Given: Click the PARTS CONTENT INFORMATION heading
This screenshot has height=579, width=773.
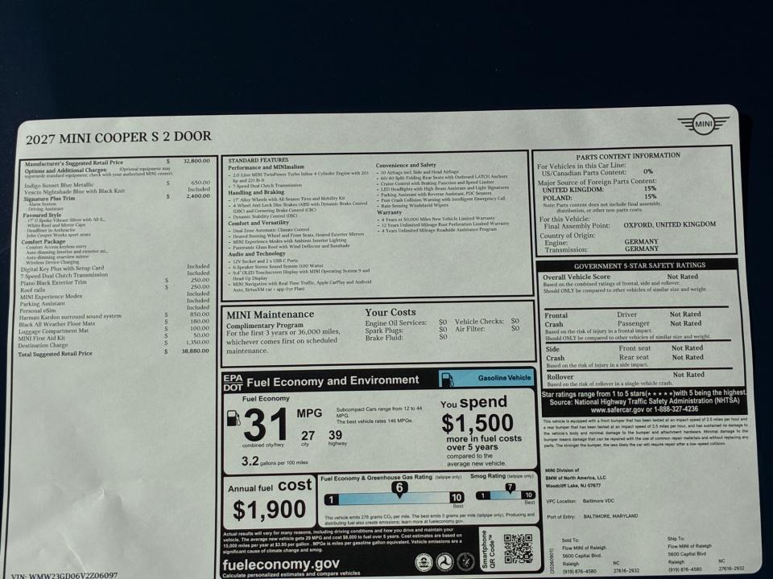Looking at the screenshot, I should click(628, 156).
